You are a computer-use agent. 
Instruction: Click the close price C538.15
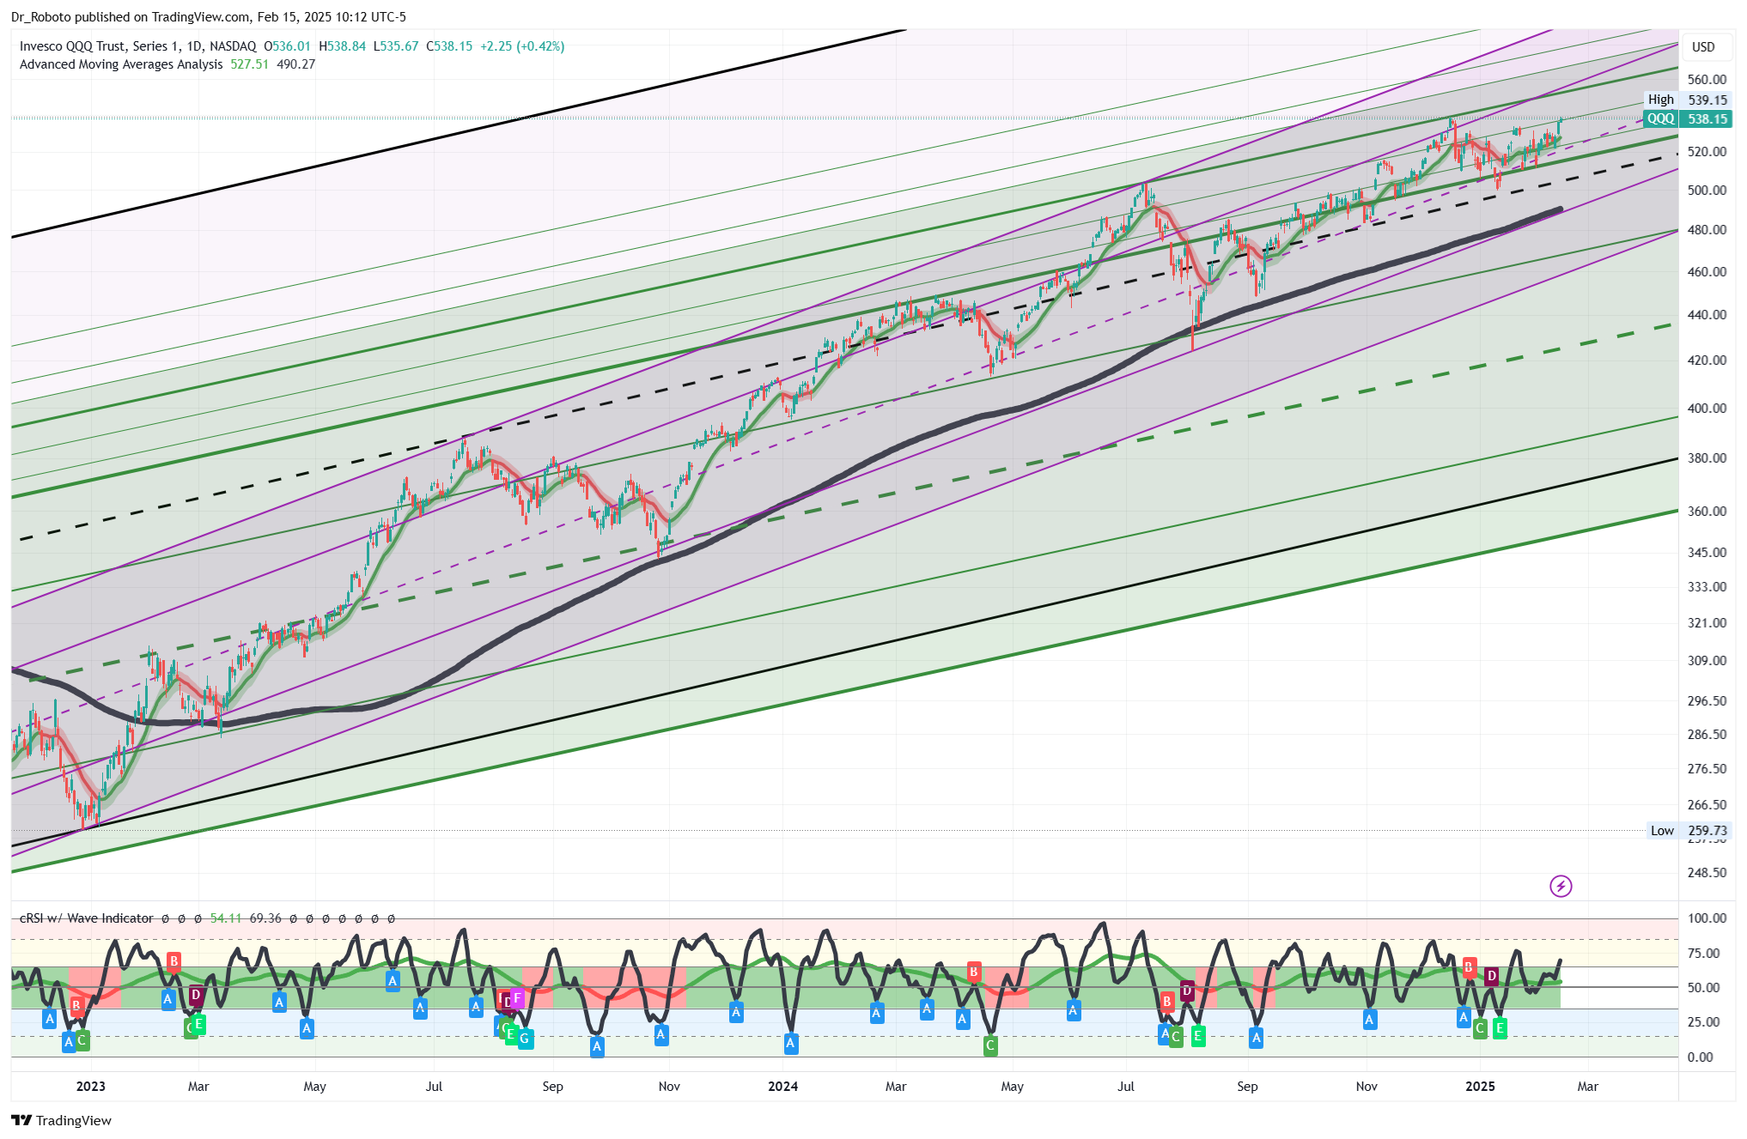click(449, 46)
